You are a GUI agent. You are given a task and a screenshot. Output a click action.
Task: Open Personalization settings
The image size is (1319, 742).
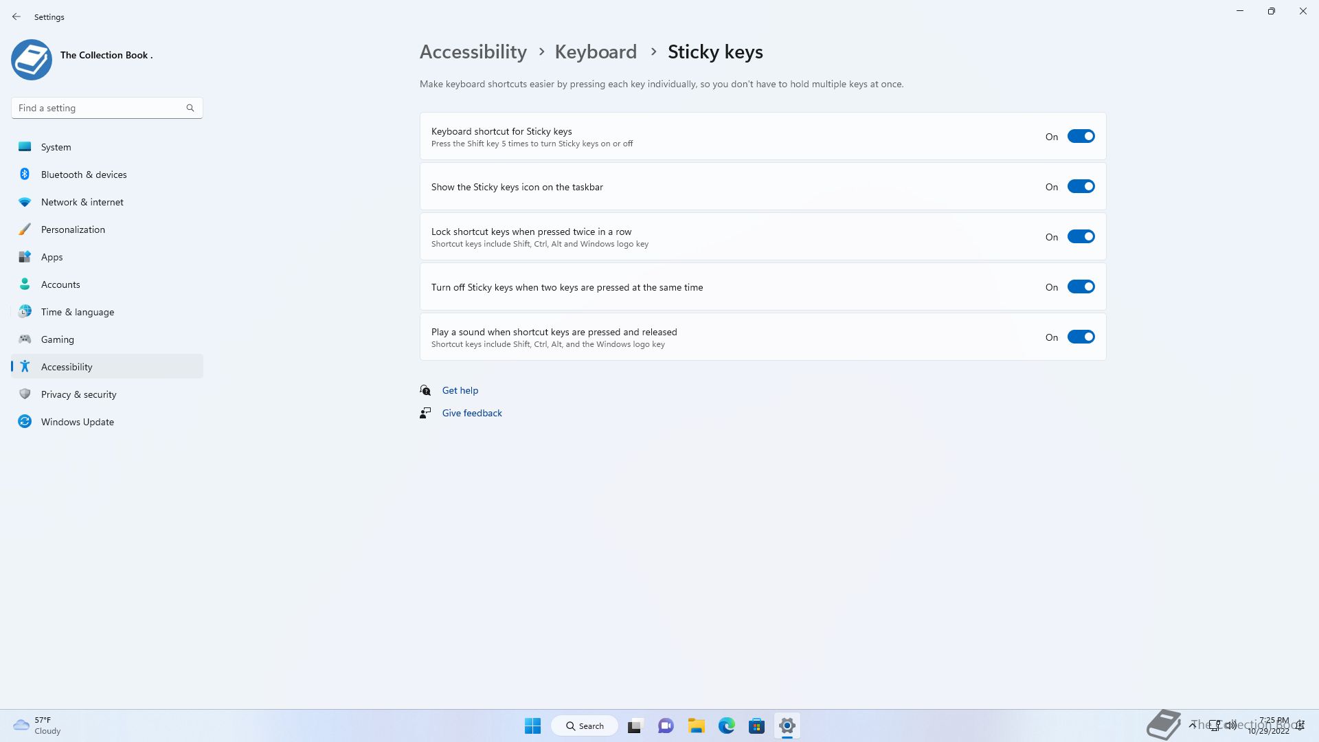[107, 229]
